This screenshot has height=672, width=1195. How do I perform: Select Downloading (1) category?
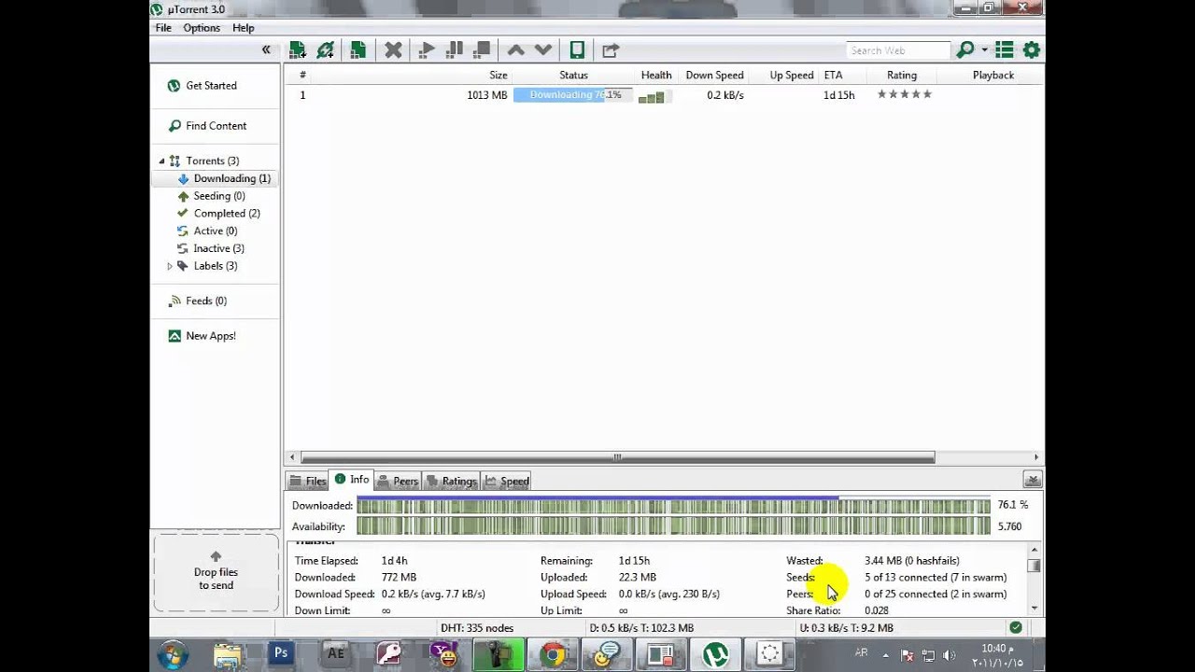216,178
